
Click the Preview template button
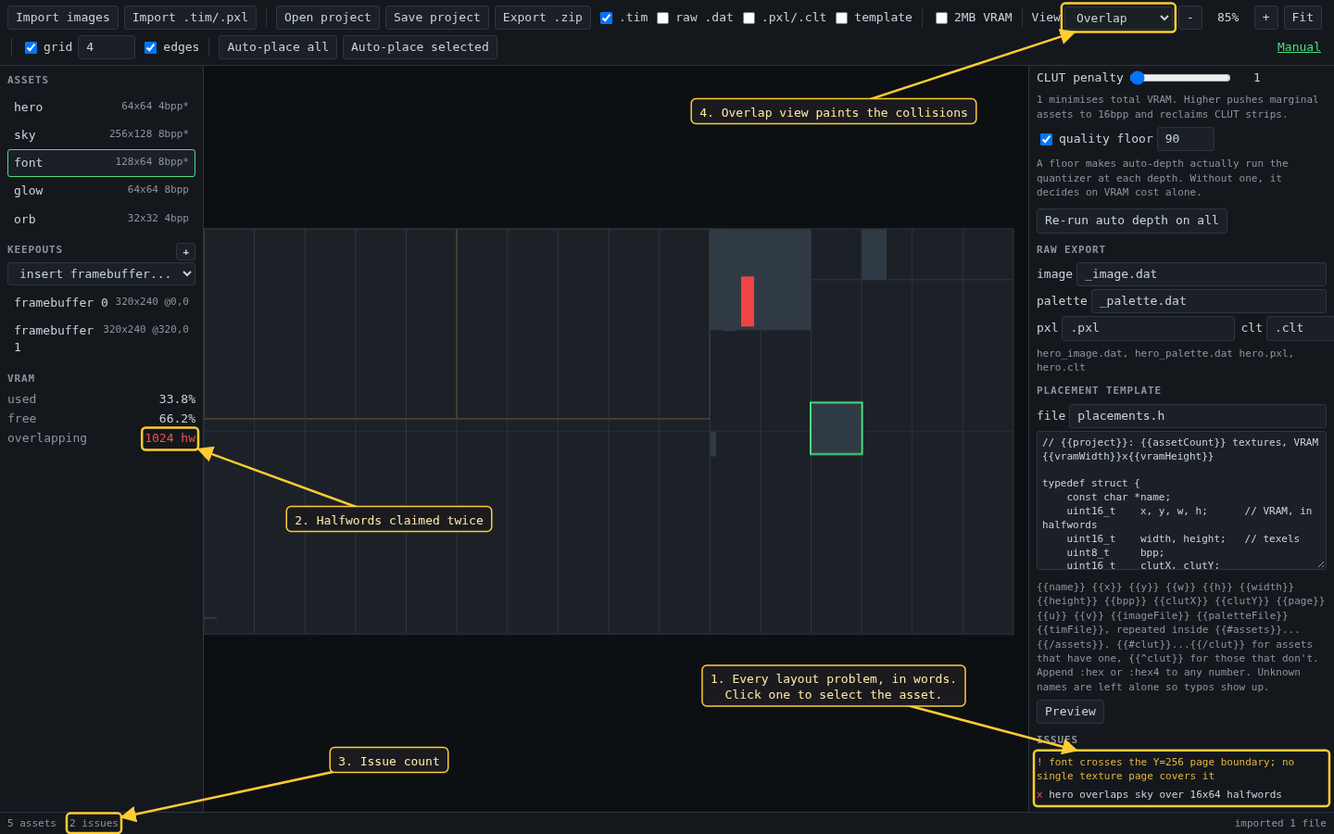1070,712
